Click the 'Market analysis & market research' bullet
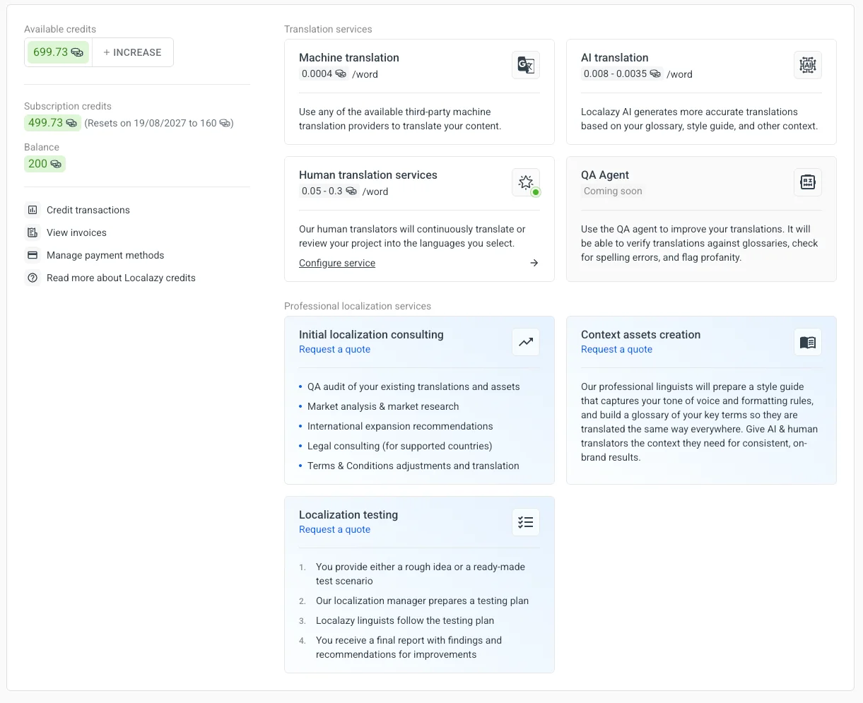Viewport: 863px width, 703px height. point(383,406)
